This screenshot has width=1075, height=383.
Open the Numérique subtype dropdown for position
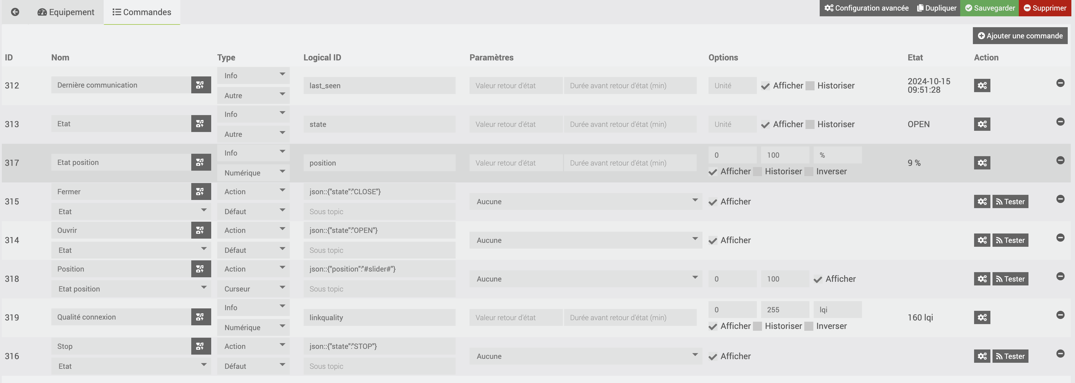[x=253, y=173]
